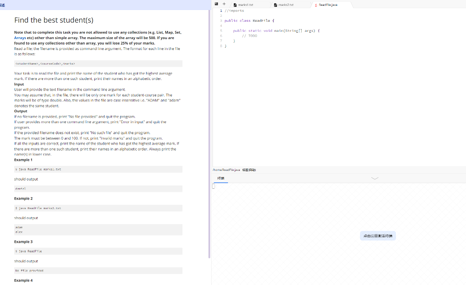Click the Java icon on ReadFile.java tab
466x285 pixels.
click(316, 5)
